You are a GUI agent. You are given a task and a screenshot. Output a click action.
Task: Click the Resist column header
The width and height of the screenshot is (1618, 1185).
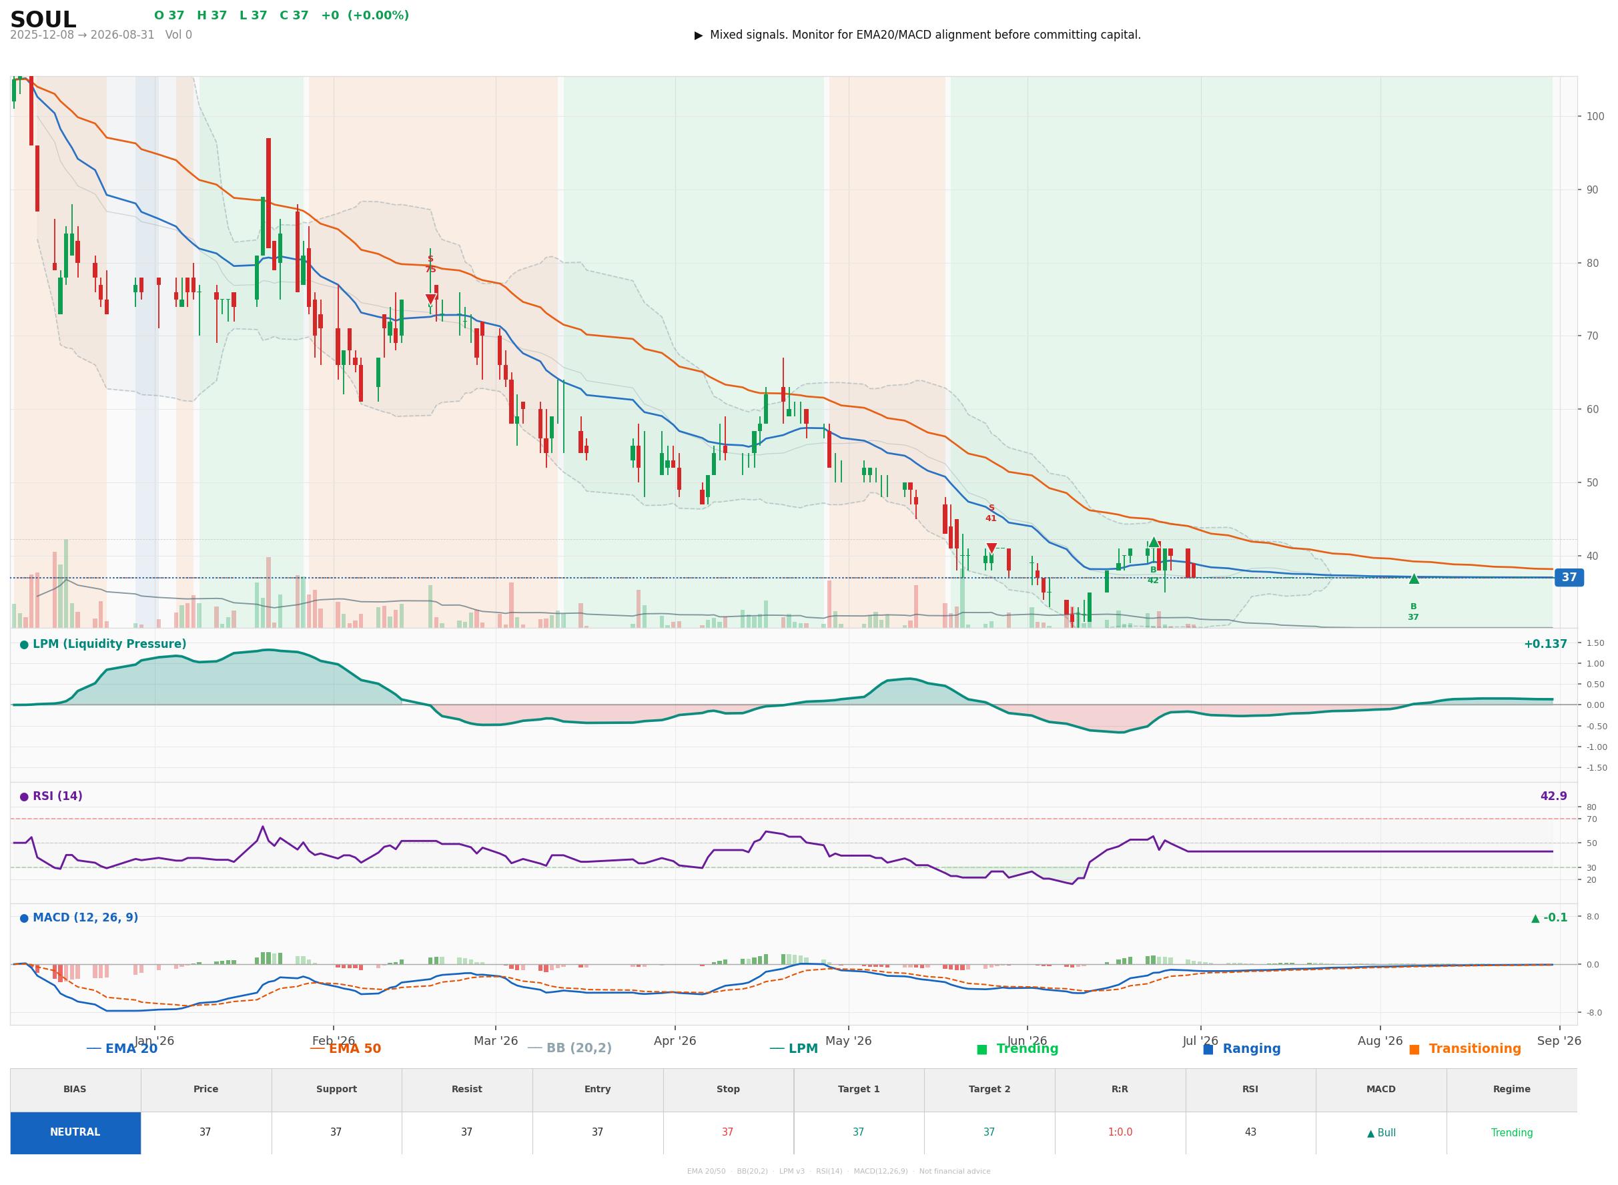pyautogui.click(x=467, y=1090)
